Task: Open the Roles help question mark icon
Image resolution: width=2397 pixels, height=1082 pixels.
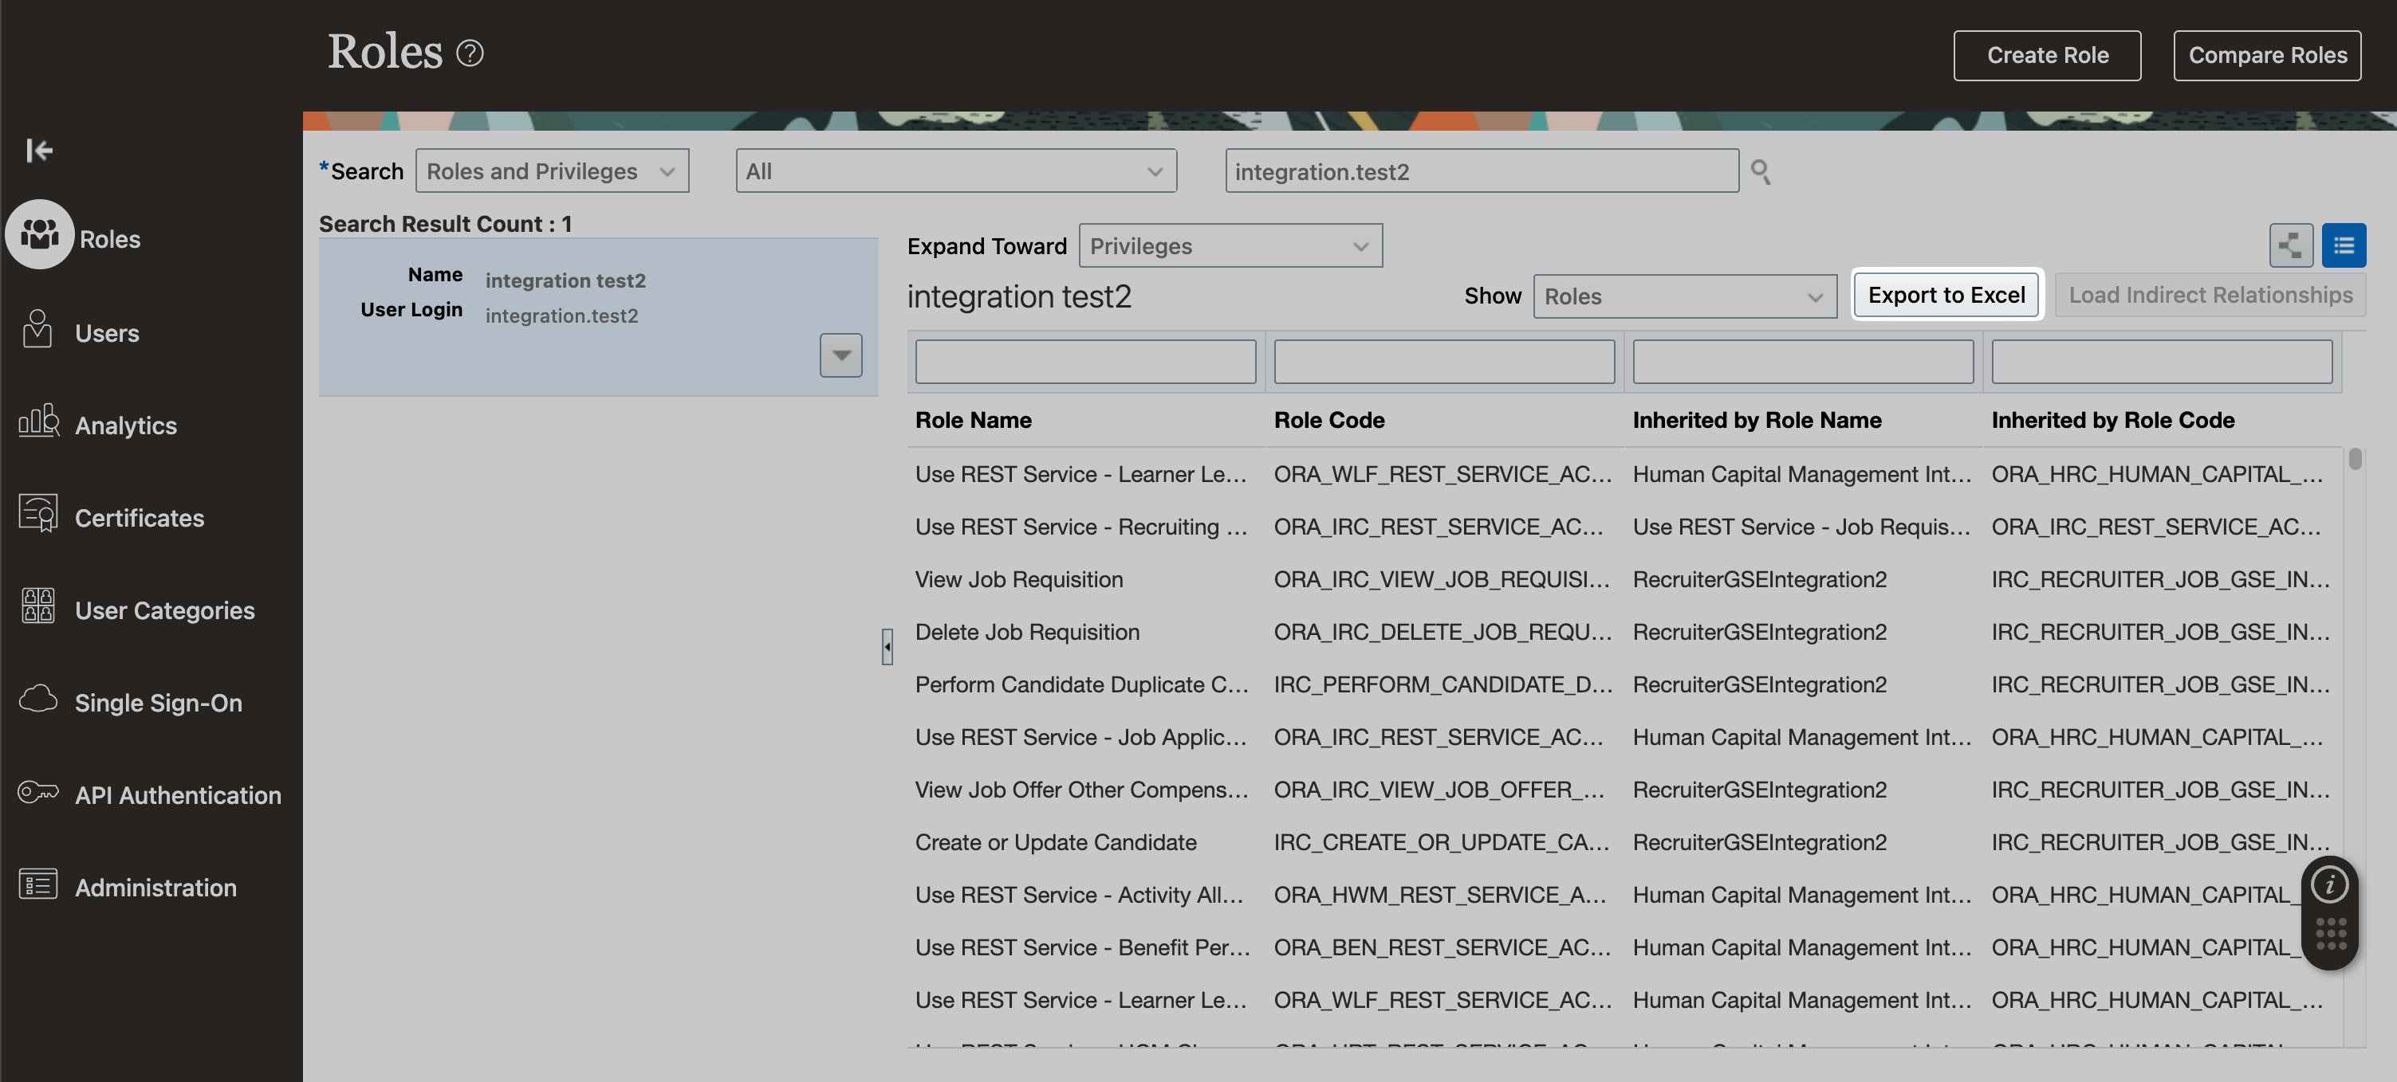Action: point(470,54)
